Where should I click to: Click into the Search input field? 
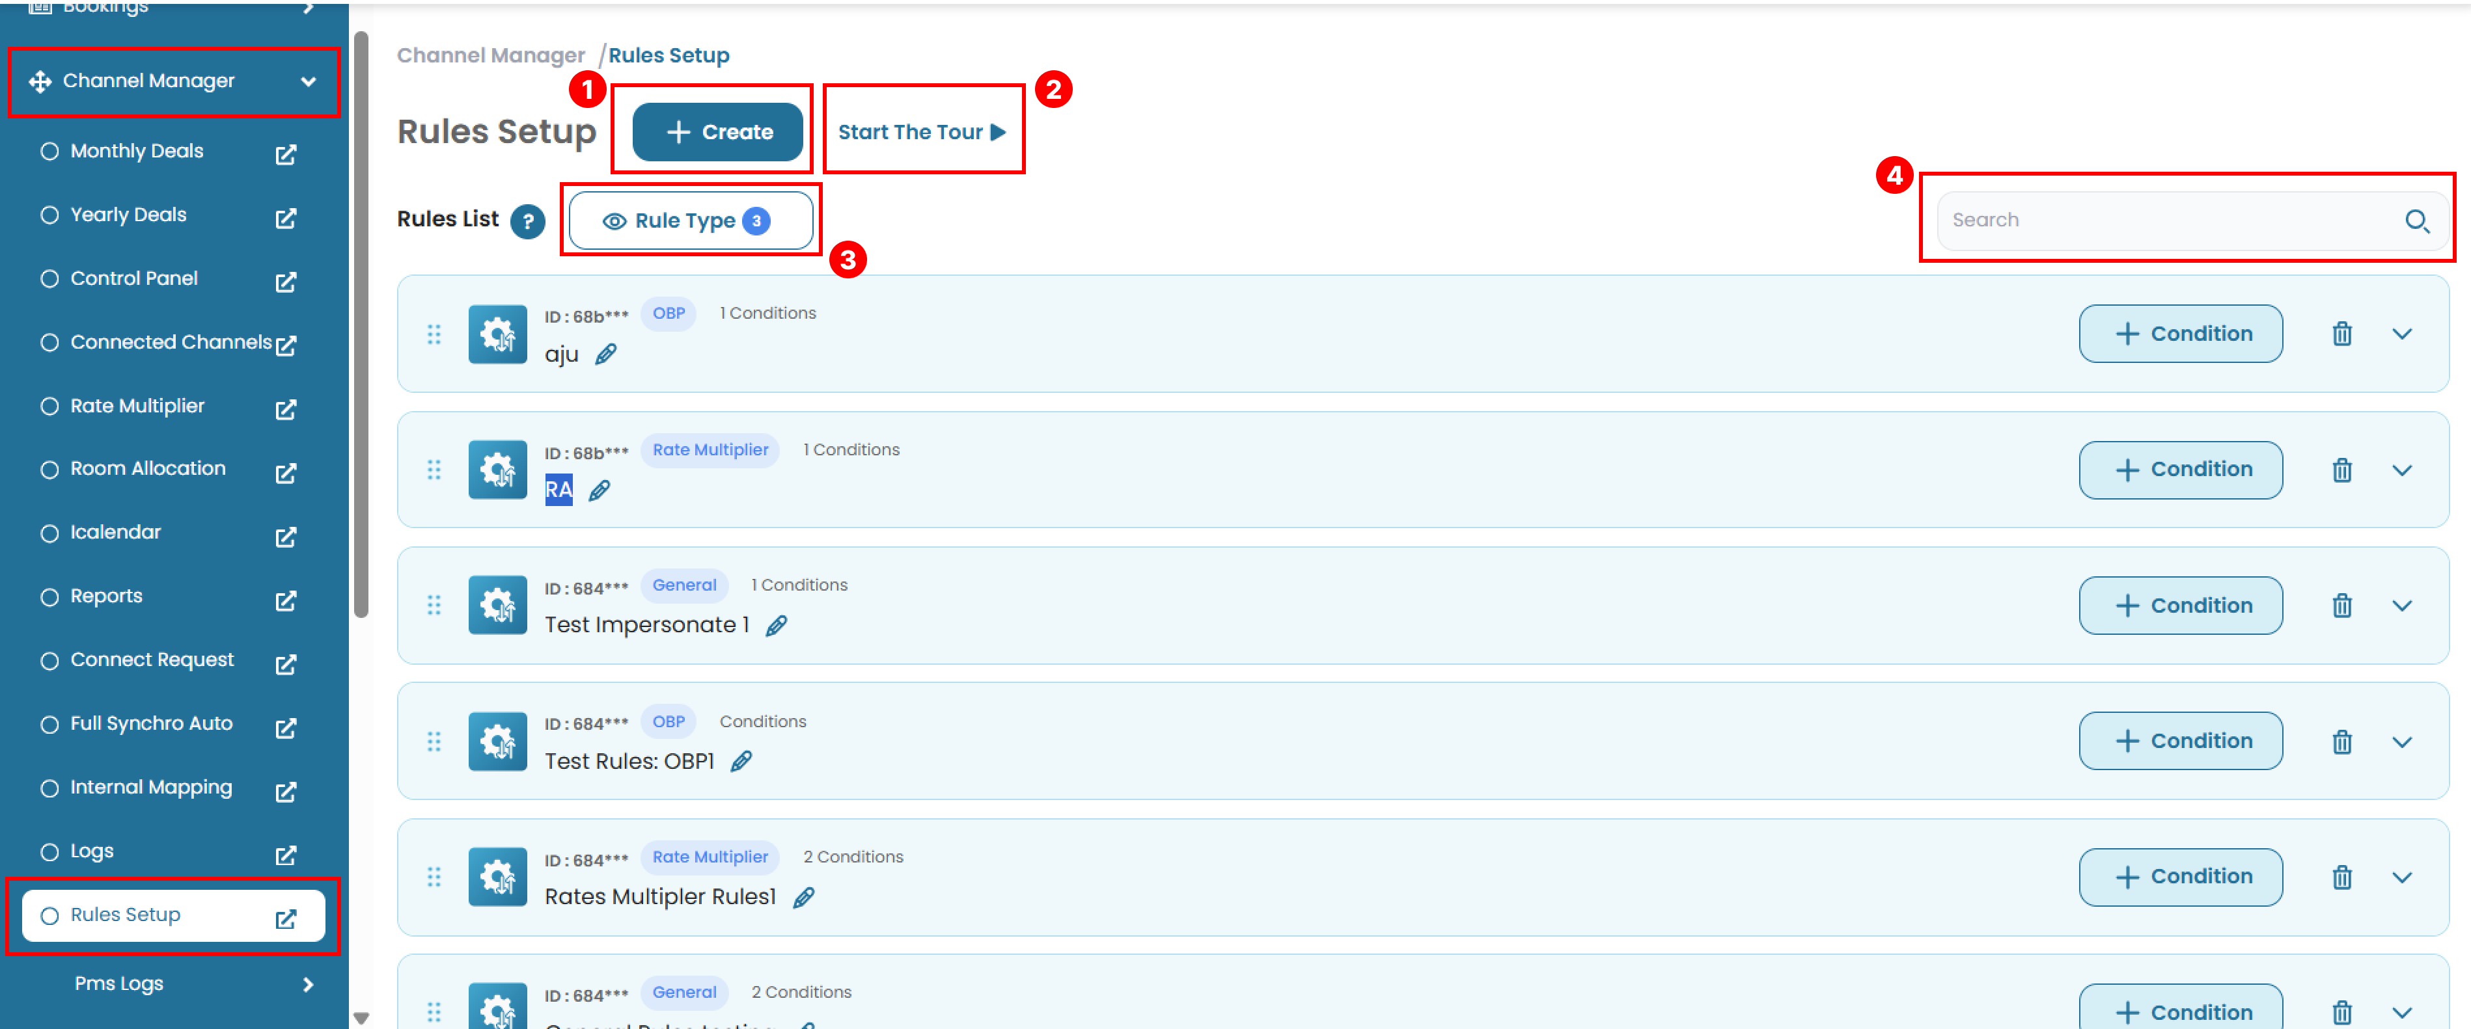2168,220
